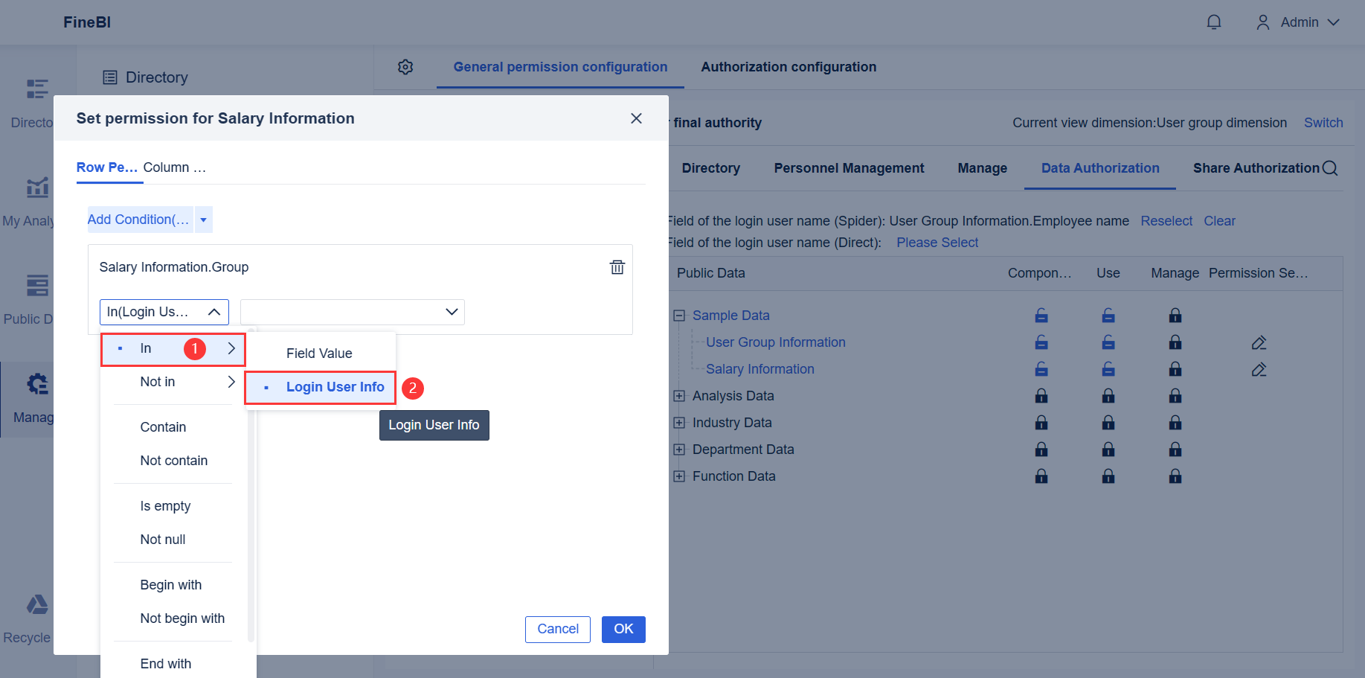The width and height of the screenshot is (1365, 678).
Task: Expand the Function Data tree node
Action: (x=678, y=476)
